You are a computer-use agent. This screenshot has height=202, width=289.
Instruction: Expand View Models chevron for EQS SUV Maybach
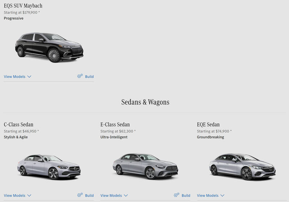(29, 77)
